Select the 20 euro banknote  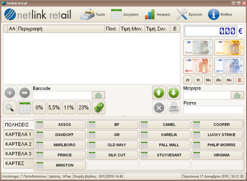(x=229, y=66)
